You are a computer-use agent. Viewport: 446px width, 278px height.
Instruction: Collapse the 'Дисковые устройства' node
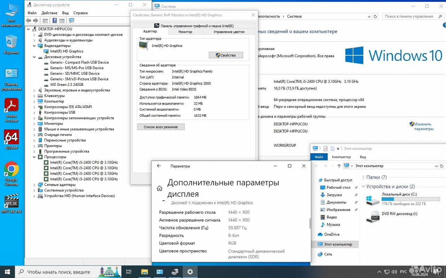34,57
